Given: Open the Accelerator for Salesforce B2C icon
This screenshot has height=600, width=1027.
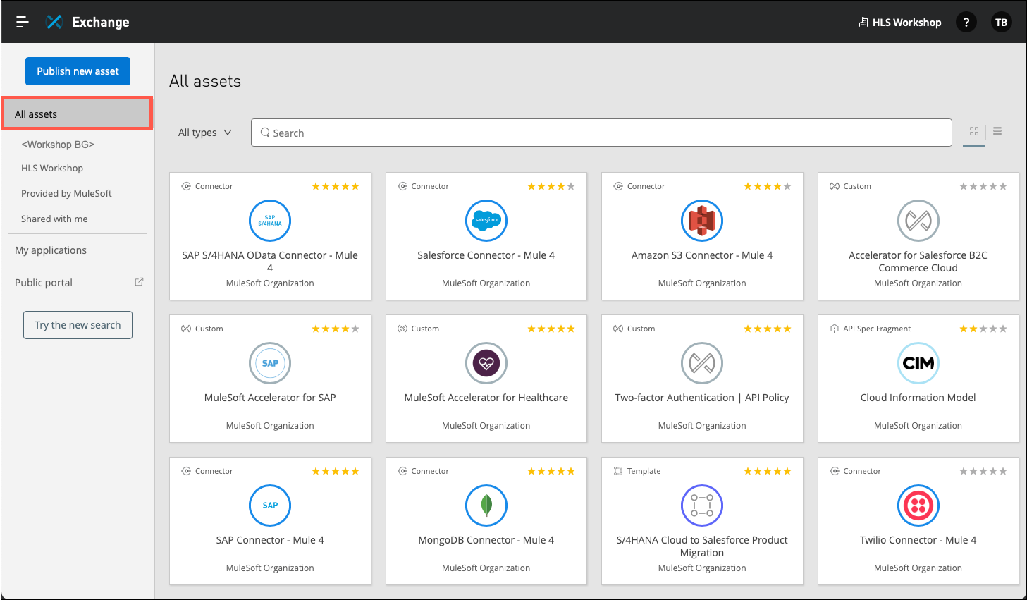Looking at the screenshot, I should pos(918,221).
